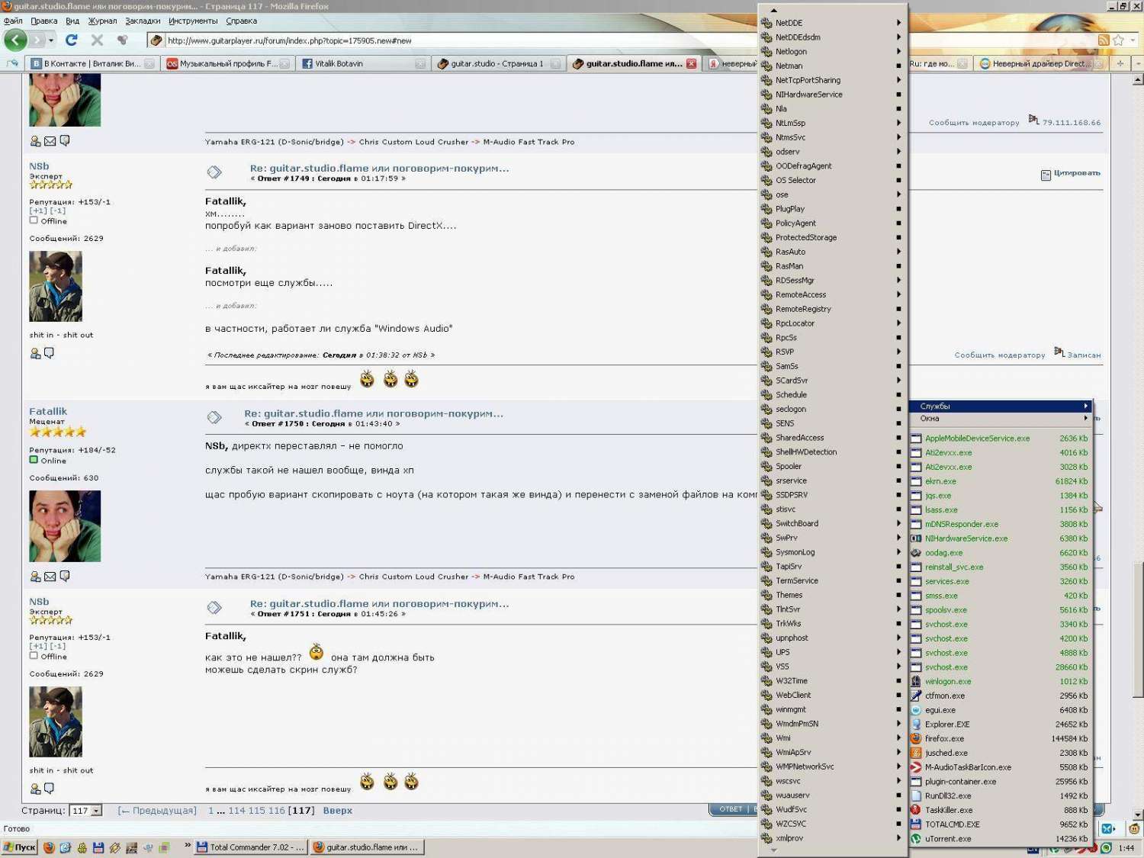This screenshot has width=1144, height=858.
Task: Switch to Total Commander 7.02 taskbar button
Action: 250,847
